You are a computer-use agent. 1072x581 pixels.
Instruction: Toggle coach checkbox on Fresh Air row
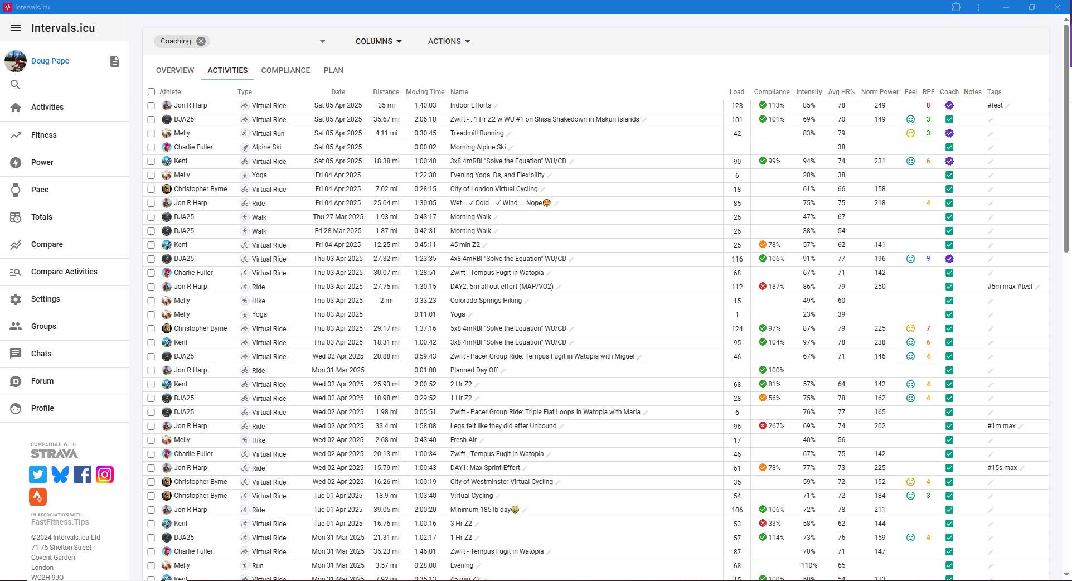click(949, 440)
